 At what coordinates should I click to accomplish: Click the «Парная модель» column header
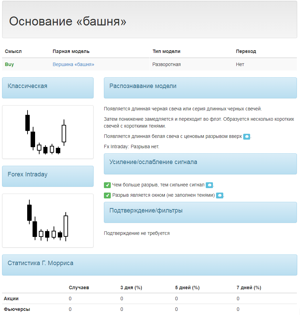pyautogui.click(x=71, y=52)
